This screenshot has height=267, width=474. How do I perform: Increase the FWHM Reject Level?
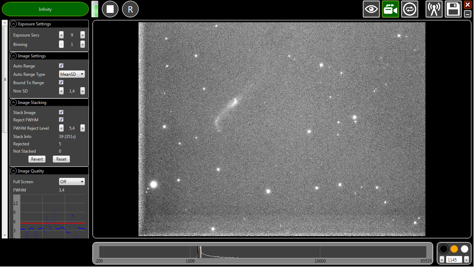tap(82, 128)
